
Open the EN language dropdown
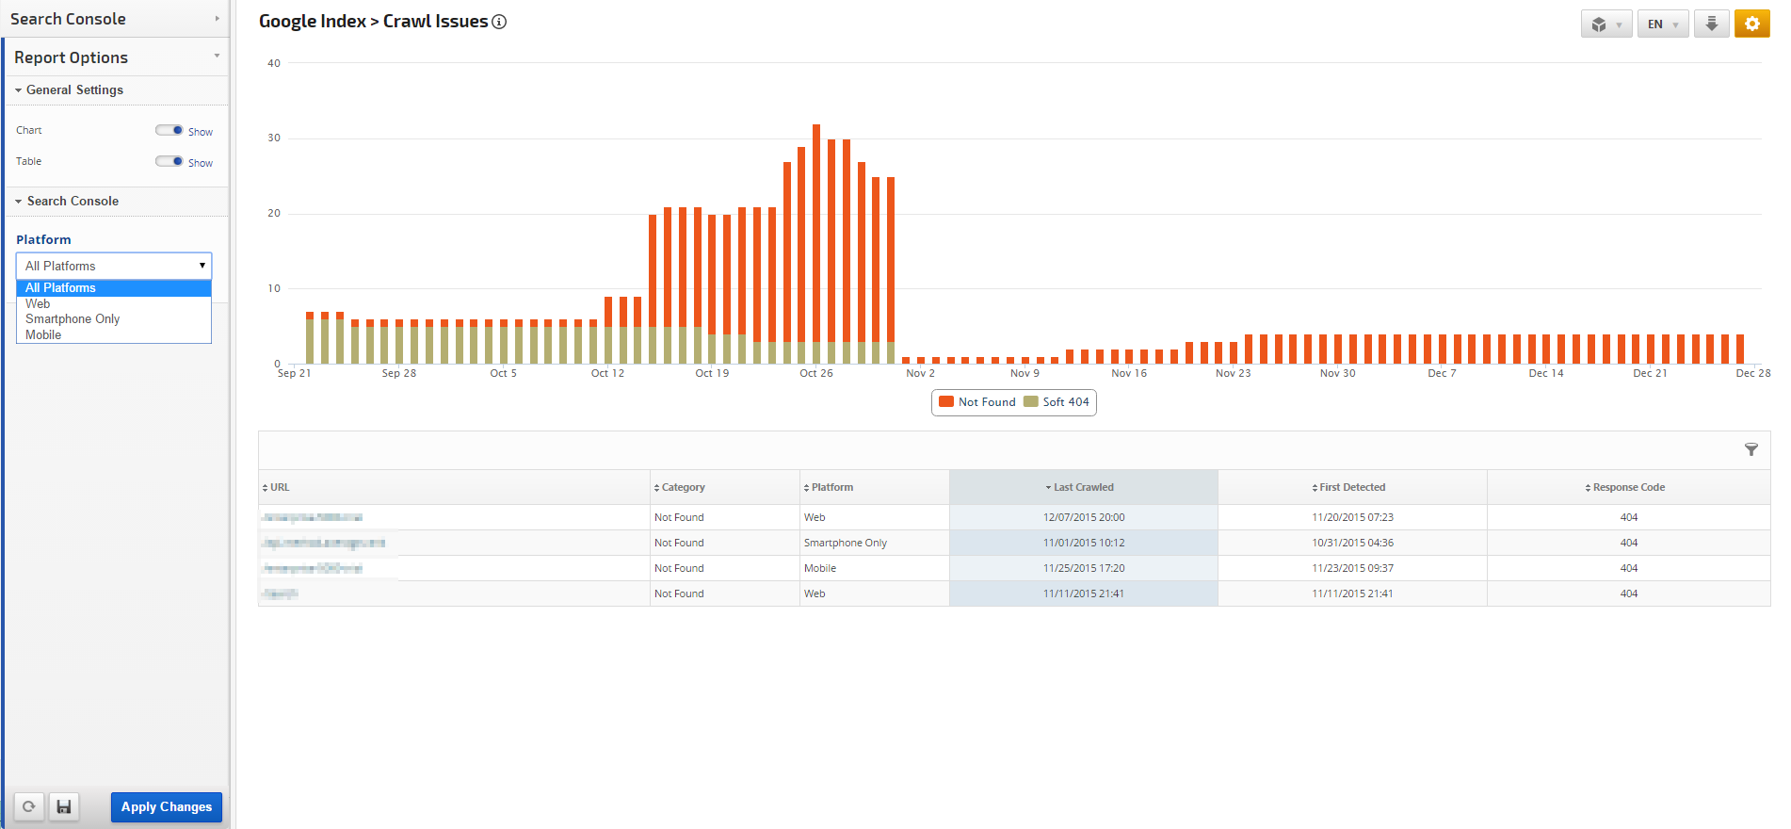[1662, 24]
